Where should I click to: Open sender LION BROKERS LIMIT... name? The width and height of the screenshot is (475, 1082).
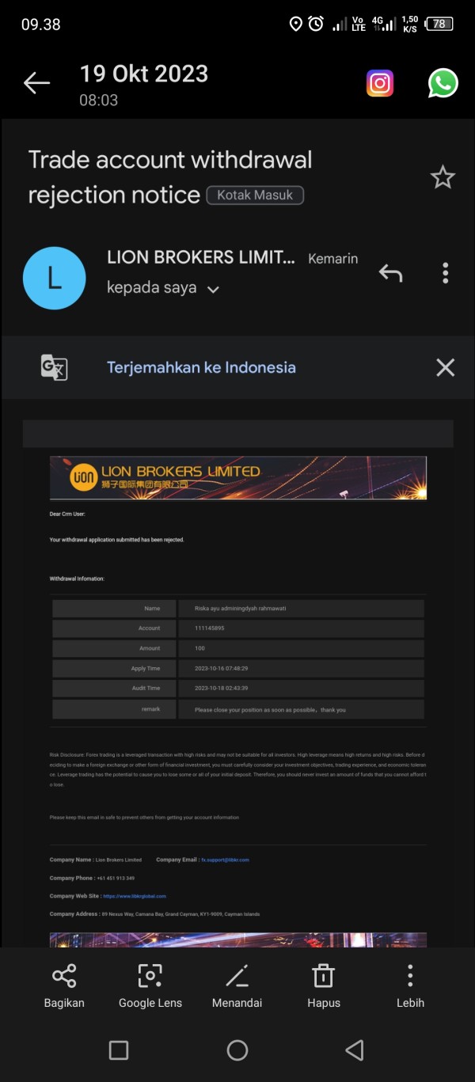click(201, 257)
